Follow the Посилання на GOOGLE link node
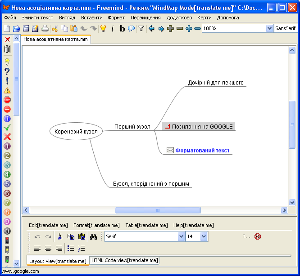This screenshot has width=300, height=276. pos(199,126)
